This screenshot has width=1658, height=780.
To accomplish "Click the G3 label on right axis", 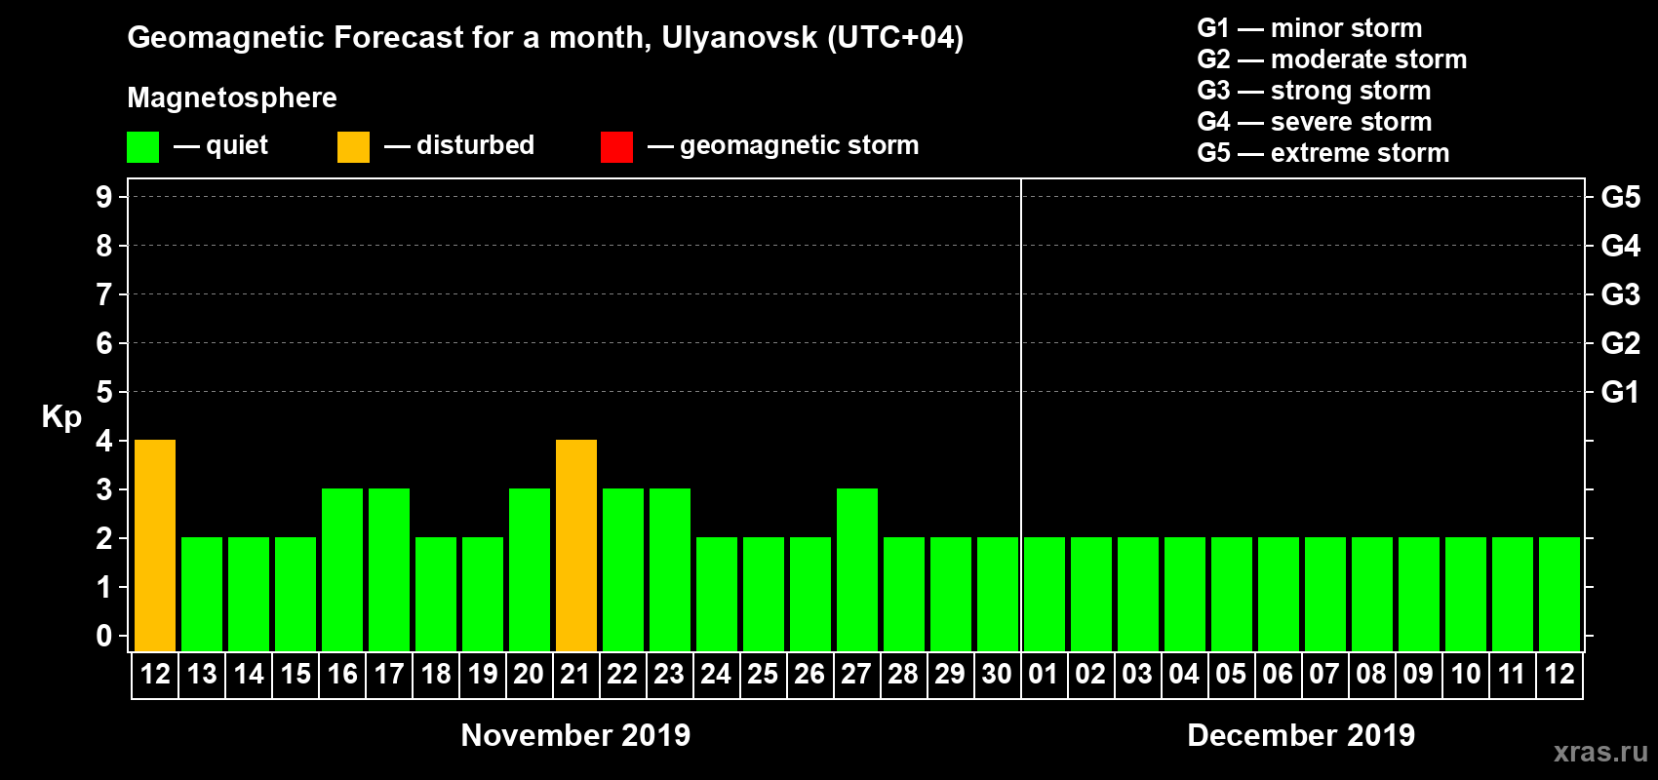I will tap(1621, 294).
